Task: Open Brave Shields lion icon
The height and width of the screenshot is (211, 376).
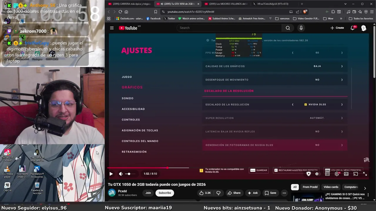Action: (x=305, y=12)
